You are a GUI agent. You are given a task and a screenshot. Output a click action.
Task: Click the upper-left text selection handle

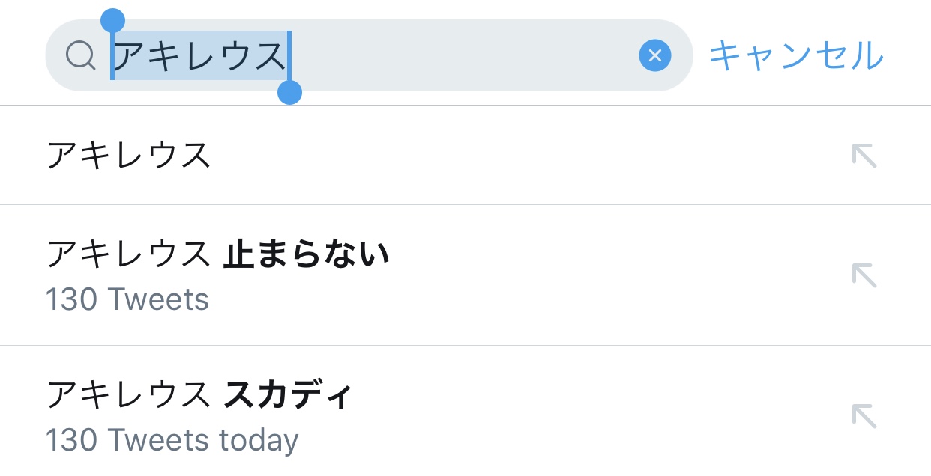(112, 21)
